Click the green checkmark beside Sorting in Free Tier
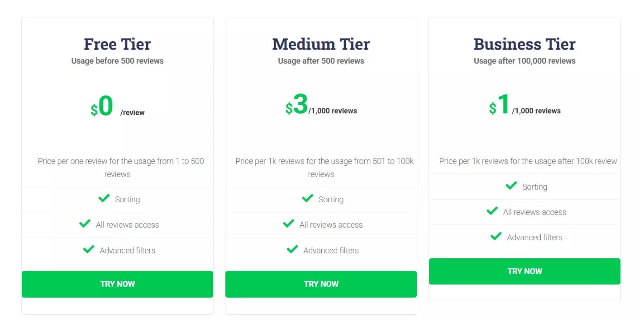 104,198
